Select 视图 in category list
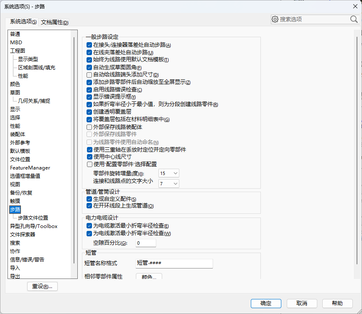362x314 pixels. (x=15, y=185)
